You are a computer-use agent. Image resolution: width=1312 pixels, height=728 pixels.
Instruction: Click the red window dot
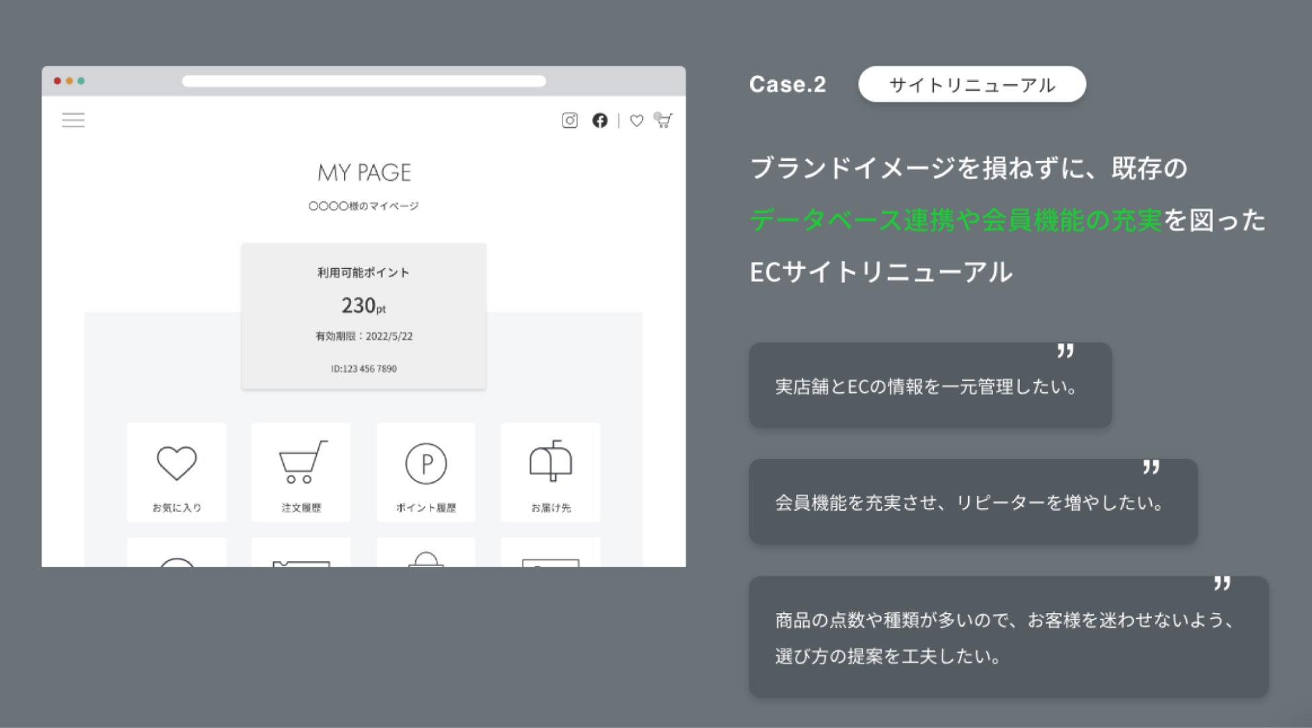pos(57,81)
